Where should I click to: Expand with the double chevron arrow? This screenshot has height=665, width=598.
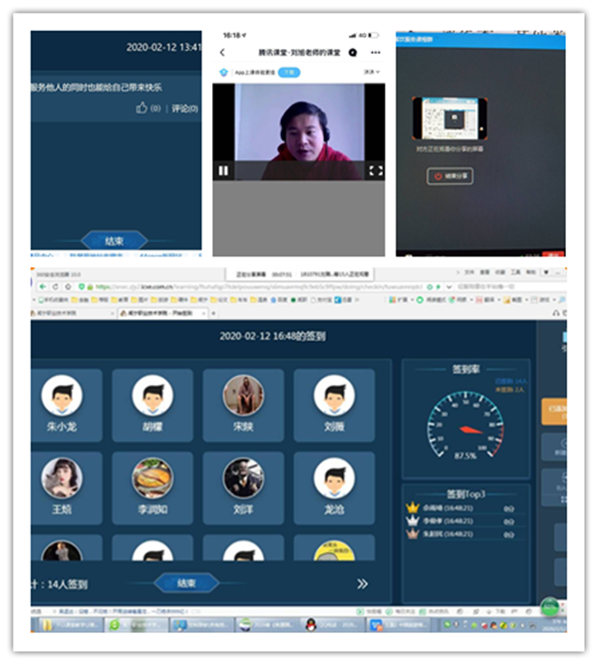point(362,583)
